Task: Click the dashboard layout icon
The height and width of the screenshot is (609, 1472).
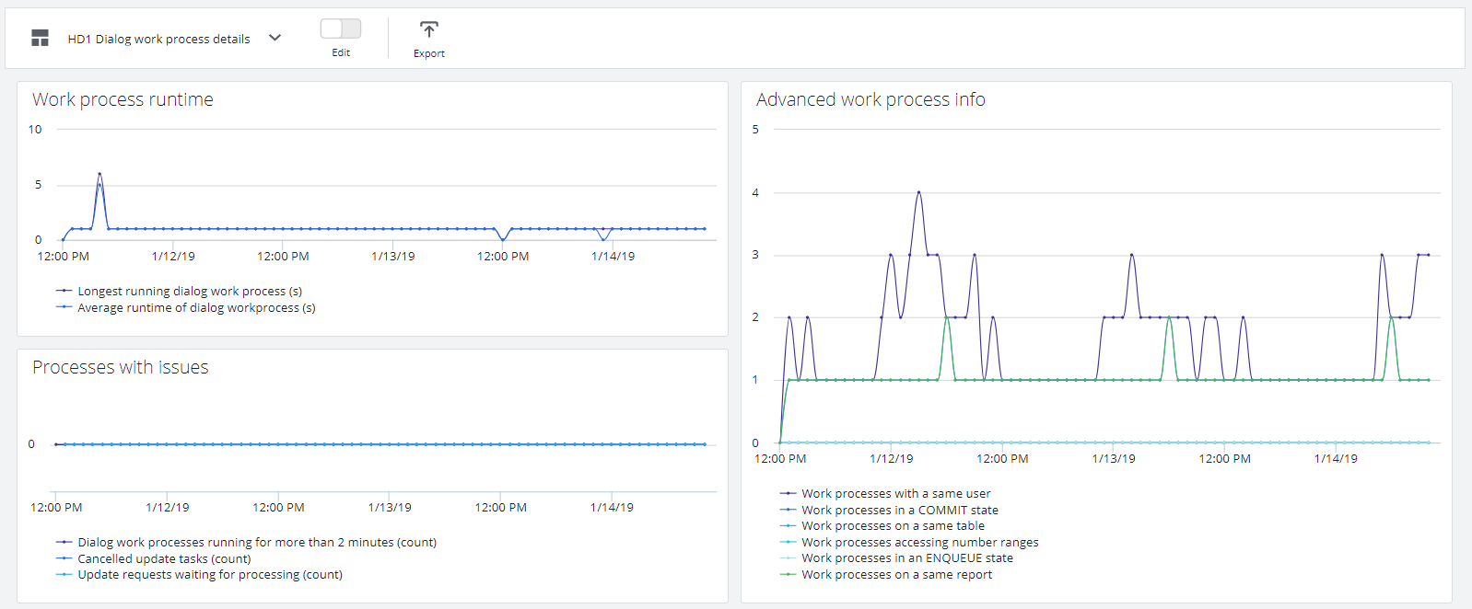Action: pos(40,38)
